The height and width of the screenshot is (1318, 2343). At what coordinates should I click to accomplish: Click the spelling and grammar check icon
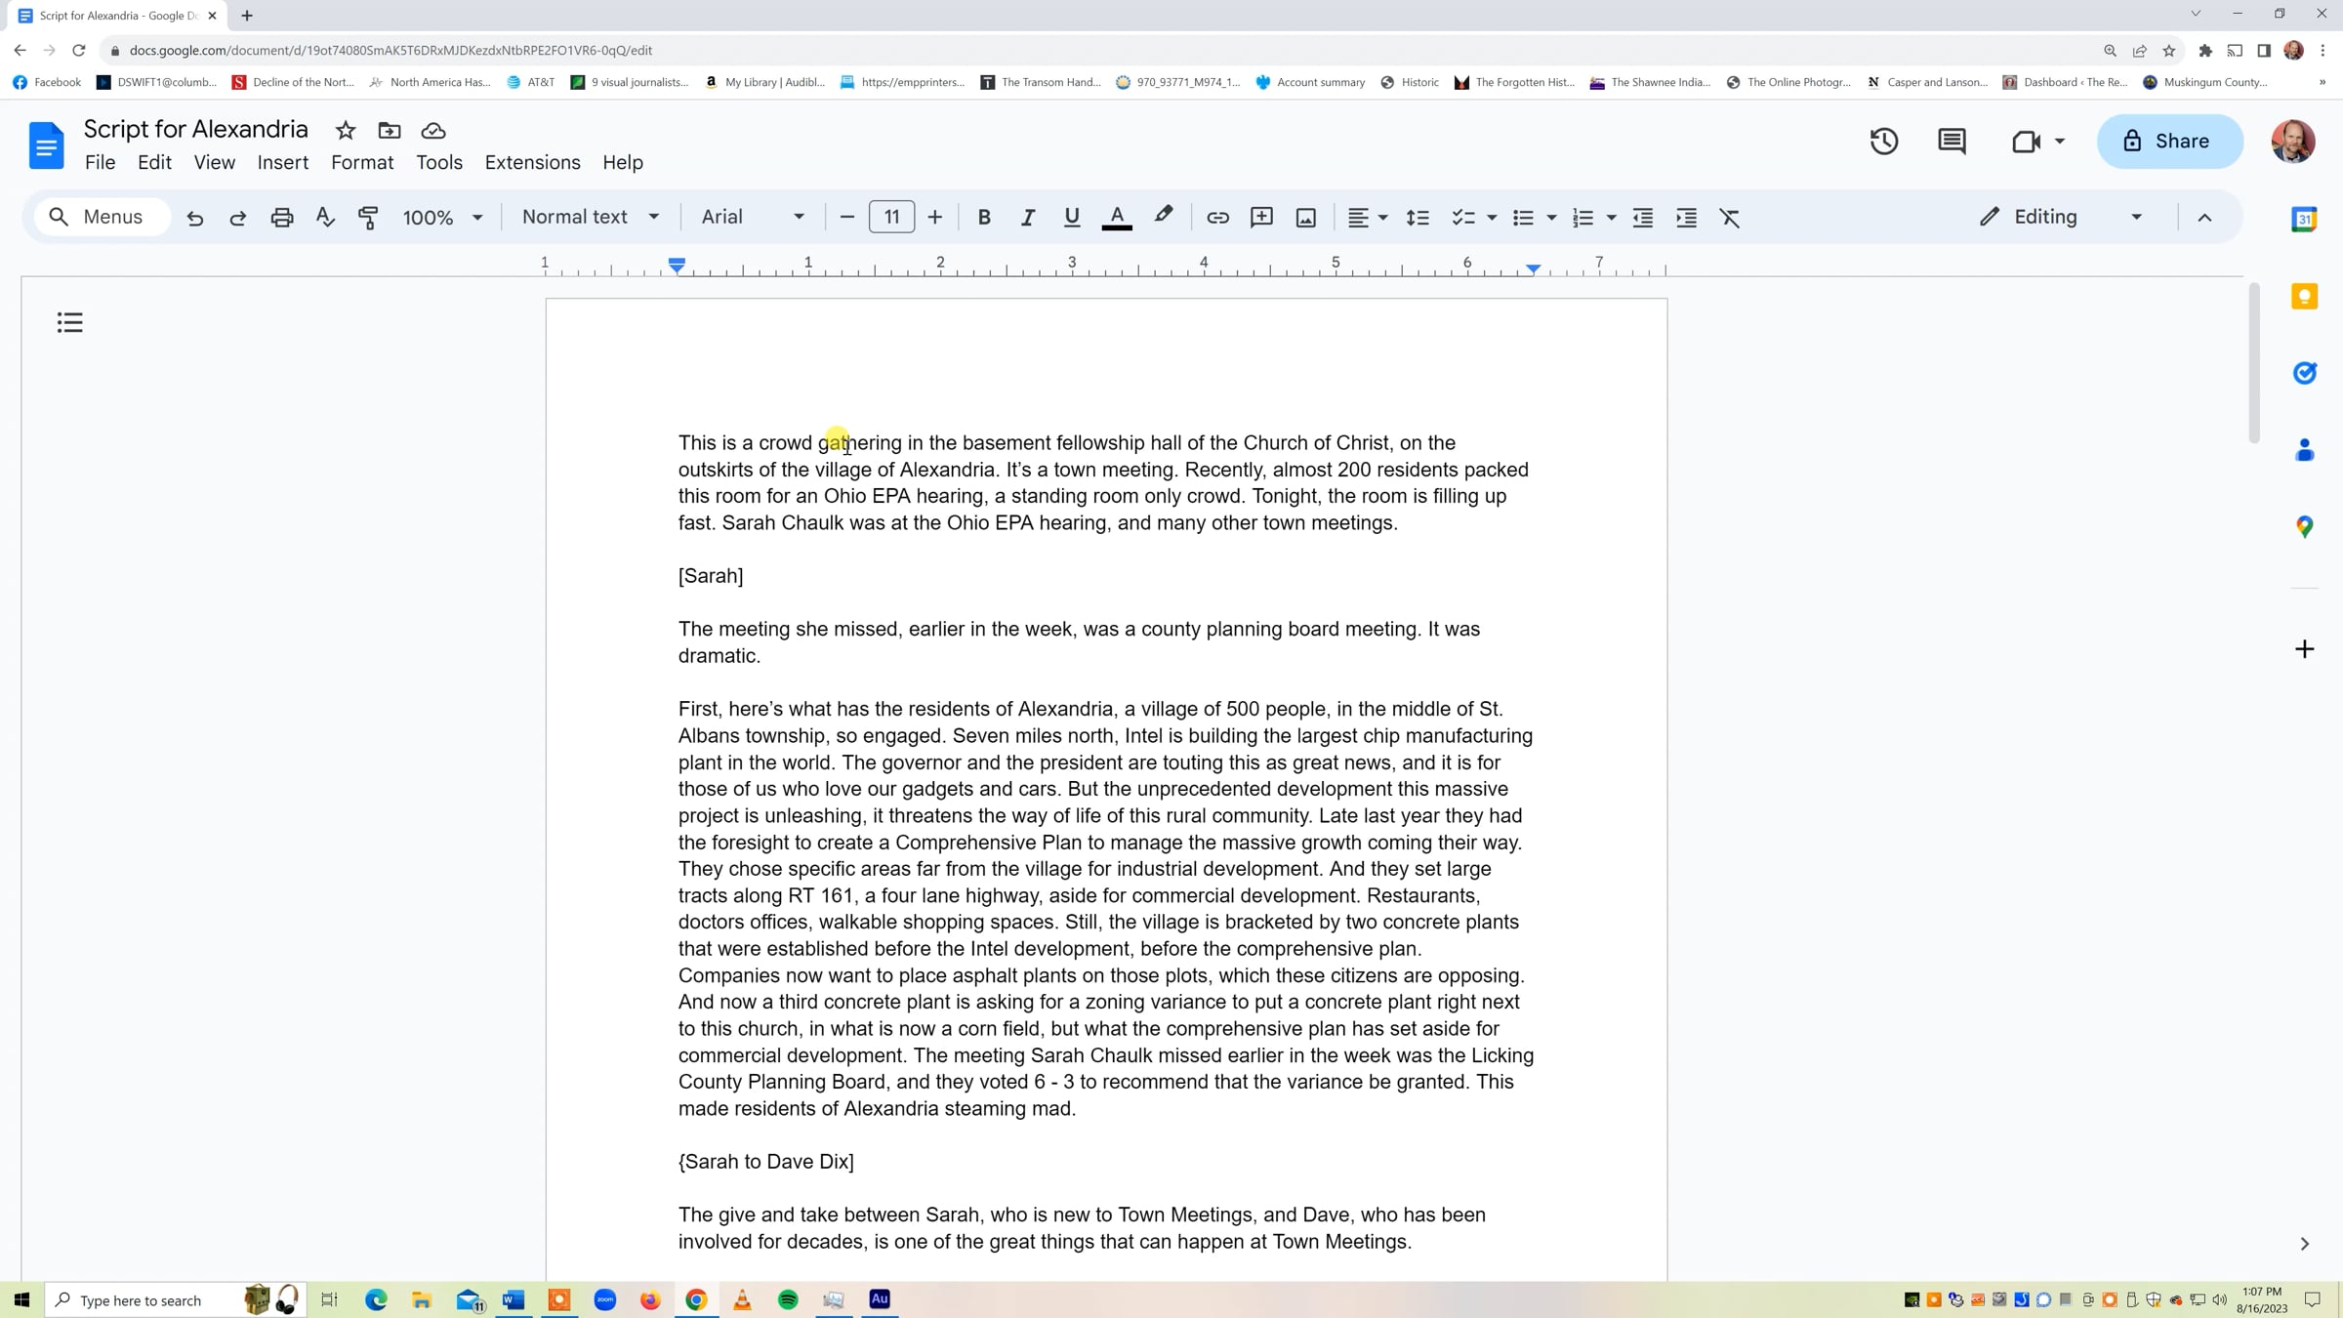tap(325, 217)
